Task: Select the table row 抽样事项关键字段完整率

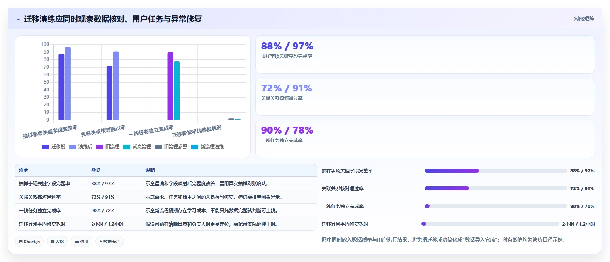Action: point(166,184)
